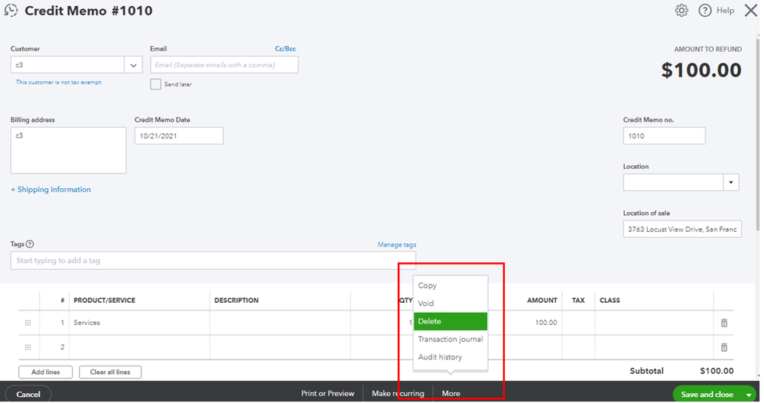Click Clear all lines button
Viewport: 764px width, 403px height.
110,372
